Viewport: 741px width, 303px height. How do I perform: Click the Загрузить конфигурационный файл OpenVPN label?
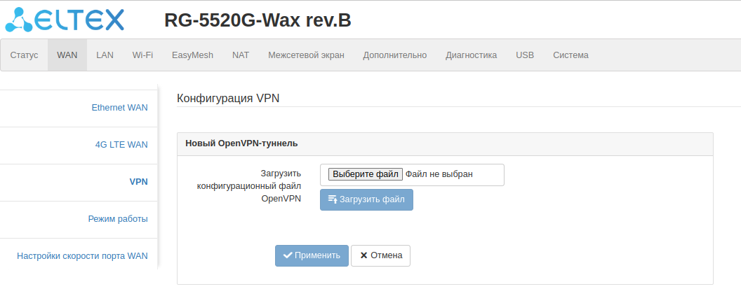(x=249, y=186)
